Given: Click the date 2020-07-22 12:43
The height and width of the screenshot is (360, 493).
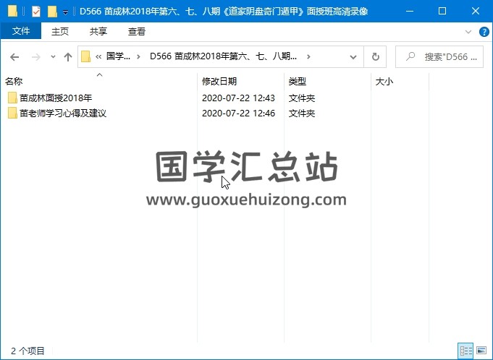Looking at the screenshot, I should point(238,98).
